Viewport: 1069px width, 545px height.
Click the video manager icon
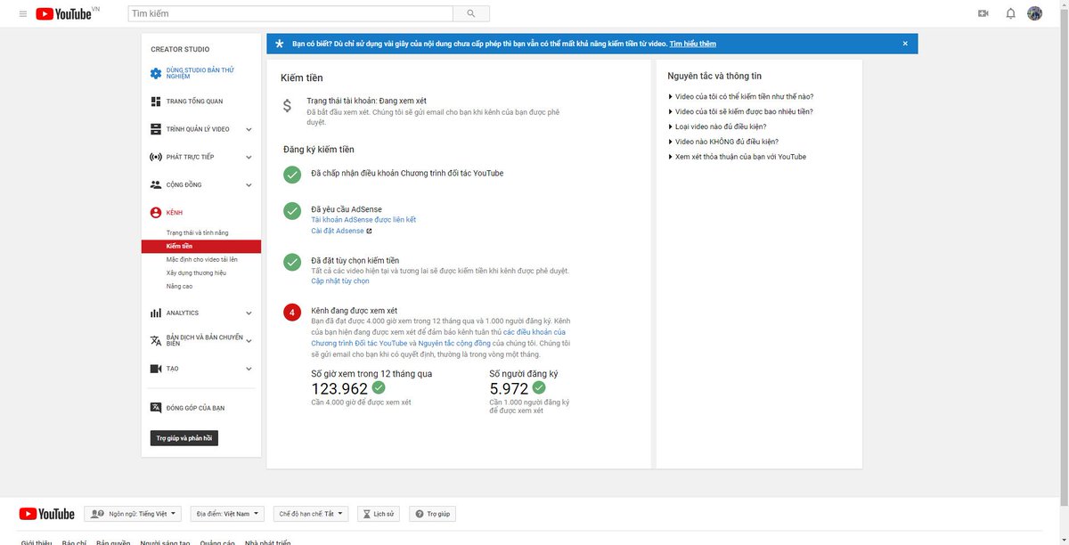[156, 129]
